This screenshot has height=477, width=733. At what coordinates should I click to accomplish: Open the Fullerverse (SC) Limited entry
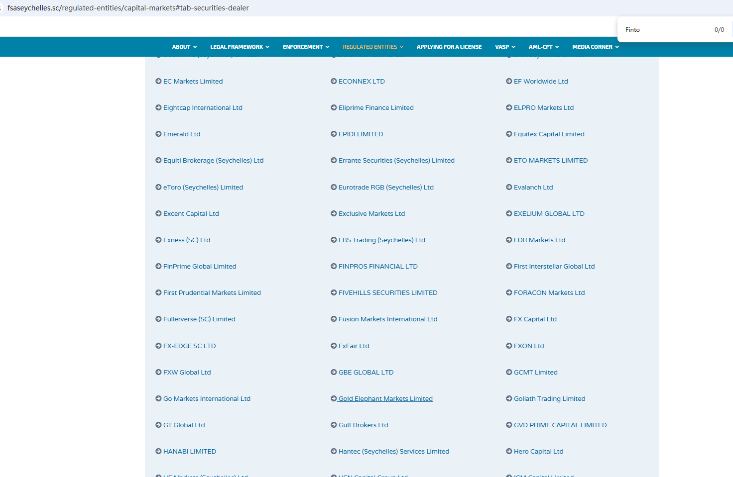[x=199, y=319]
